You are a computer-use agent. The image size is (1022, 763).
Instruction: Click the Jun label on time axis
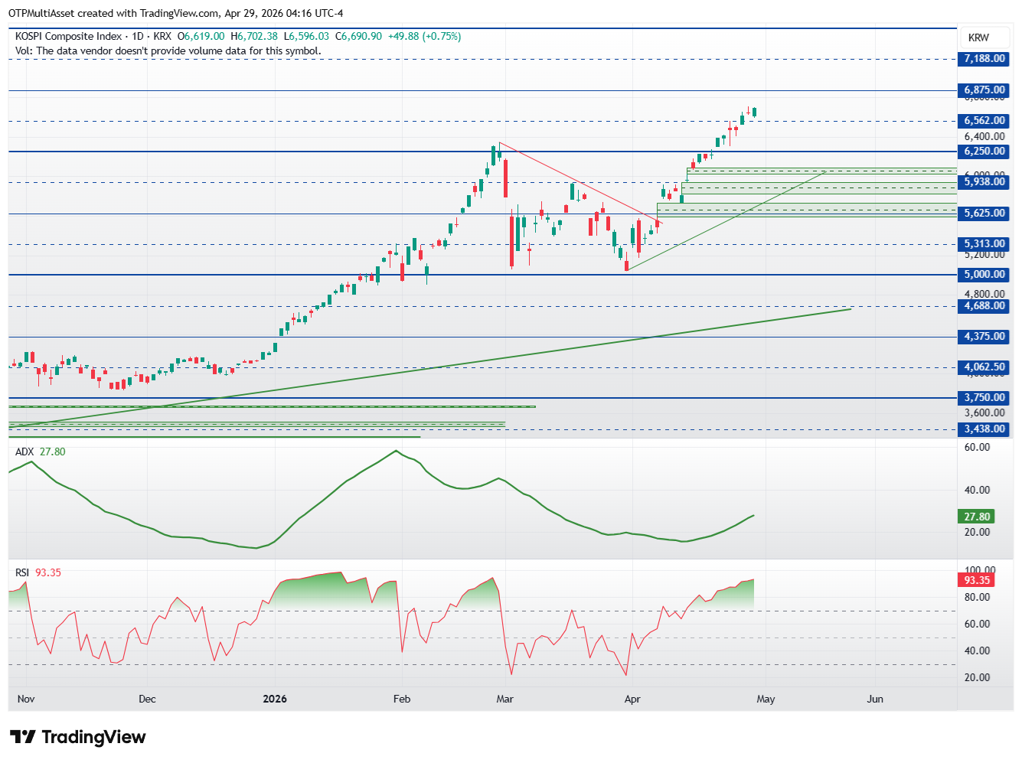pos(875,699)
